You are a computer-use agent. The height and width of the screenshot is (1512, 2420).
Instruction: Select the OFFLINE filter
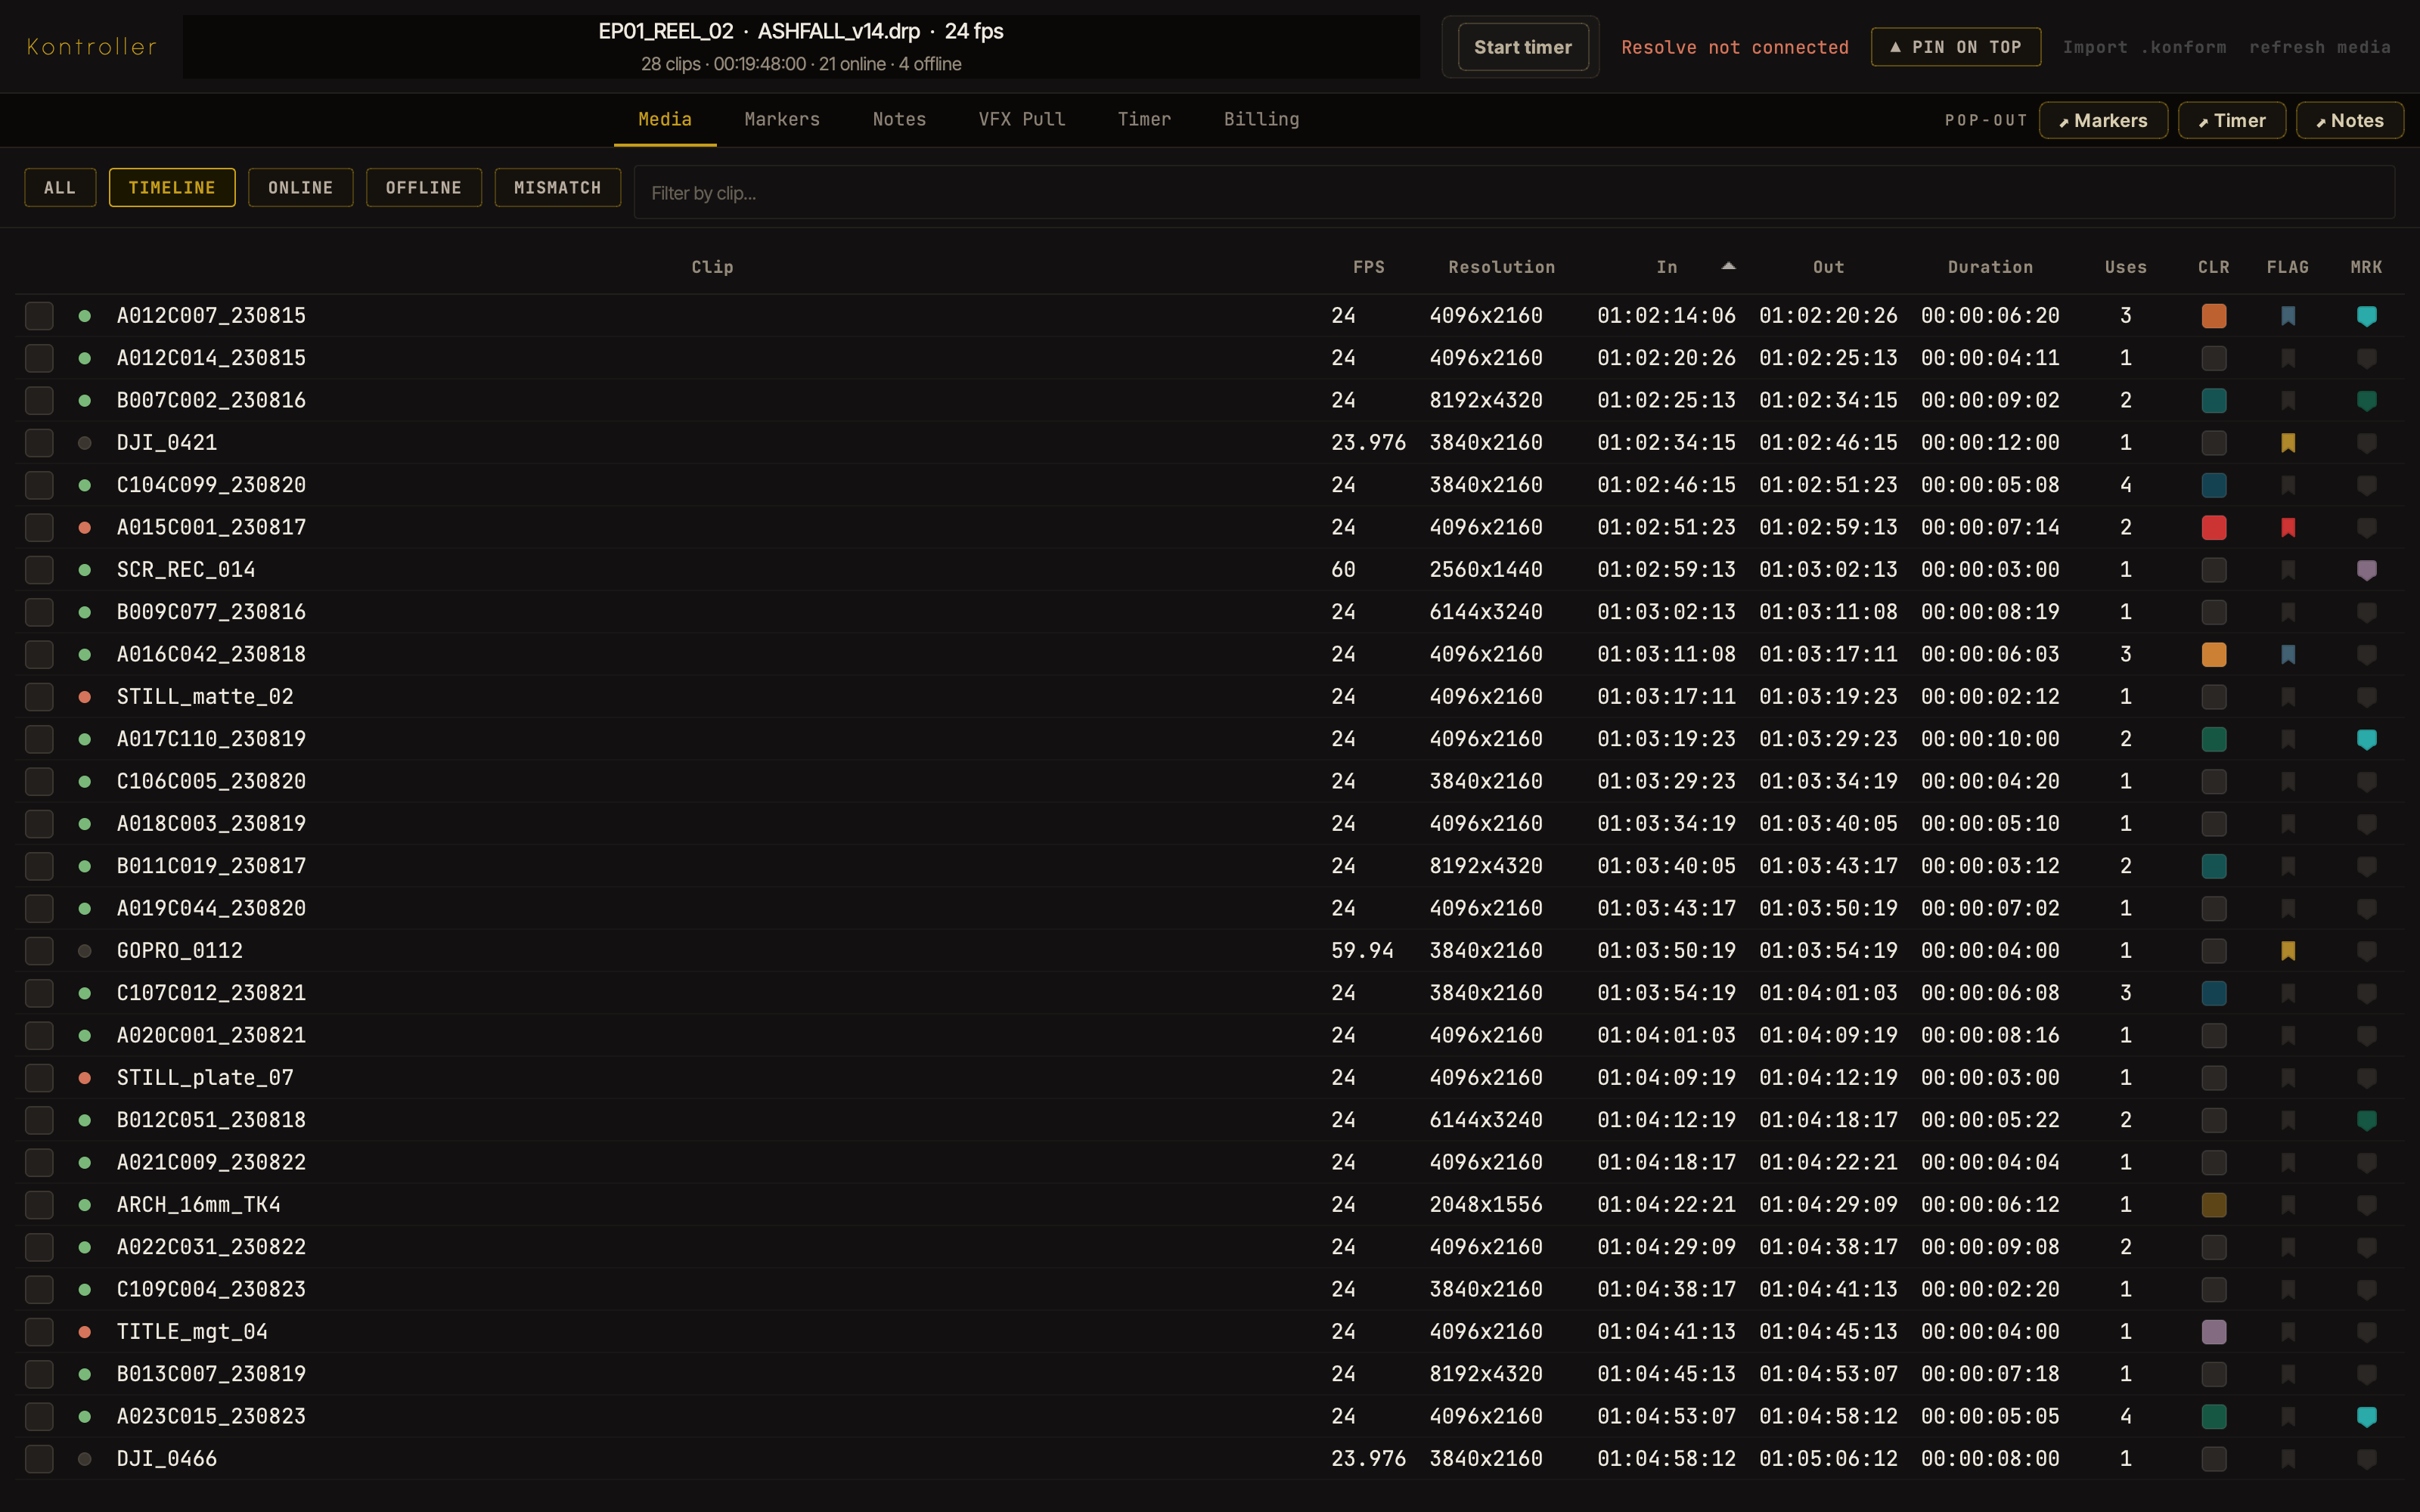pos(424,188)
